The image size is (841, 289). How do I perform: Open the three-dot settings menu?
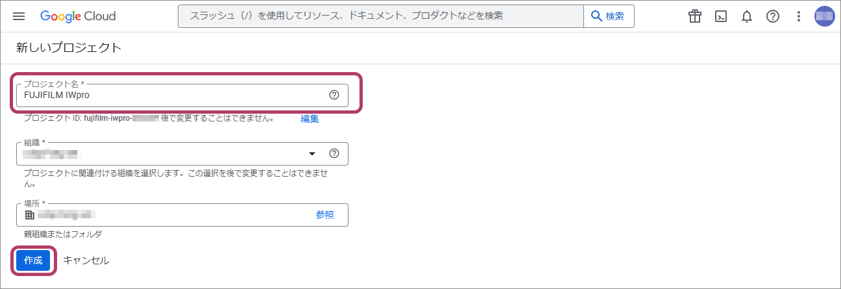pos(799,16)
